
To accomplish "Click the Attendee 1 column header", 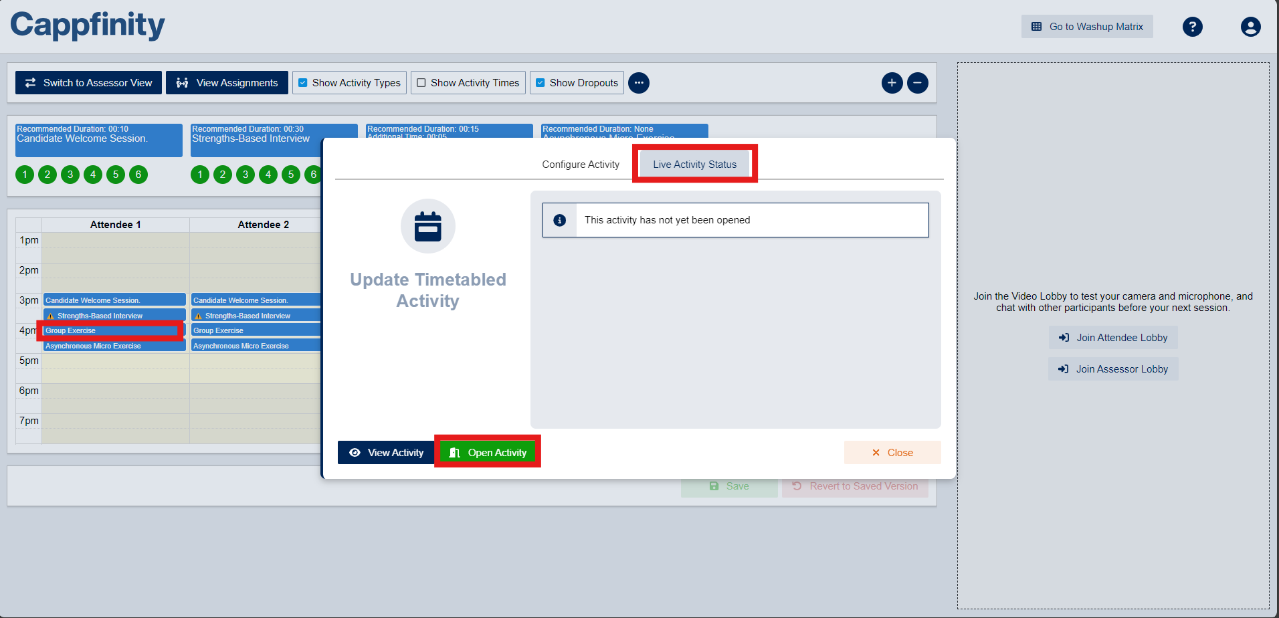I will point(116,225).
